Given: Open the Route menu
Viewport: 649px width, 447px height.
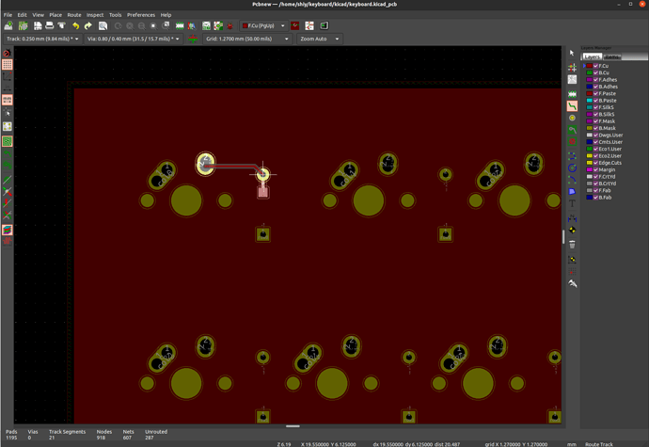Looking at the screenshot, I should [x=74, y=15].
